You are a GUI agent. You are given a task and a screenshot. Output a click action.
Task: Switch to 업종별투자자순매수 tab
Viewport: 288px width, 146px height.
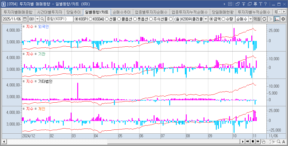coord(151,12)
